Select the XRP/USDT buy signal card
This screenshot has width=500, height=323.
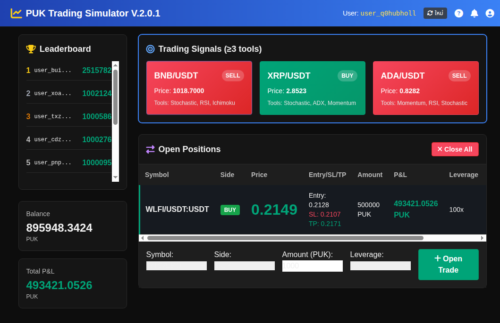click(x=312, y=88)
